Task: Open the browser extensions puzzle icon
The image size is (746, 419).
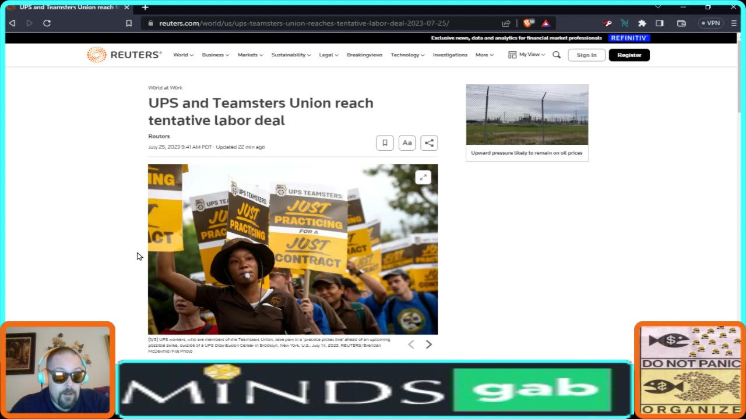Action: tap(642, 23)
